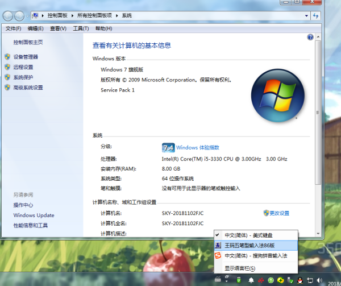Expand the arrow before 控制面板 in breadcrumb
Screen dimensions: 341x286
(43, 16)
